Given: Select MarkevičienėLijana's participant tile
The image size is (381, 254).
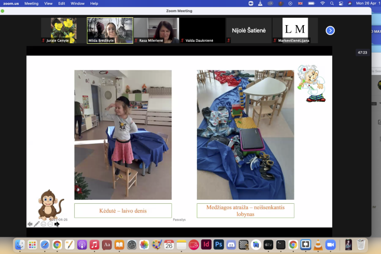Looking at the screenshot, I should pyautogui.click(x=295, y=31).
